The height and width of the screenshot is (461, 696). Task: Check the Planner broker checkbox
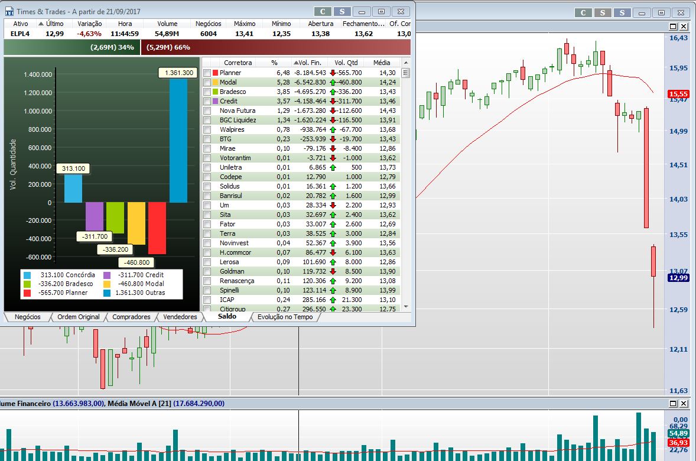(207, 73)
